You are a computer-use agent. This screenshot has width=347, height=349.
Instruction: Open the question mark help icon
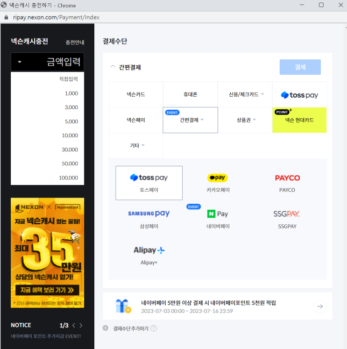(154, 328)
